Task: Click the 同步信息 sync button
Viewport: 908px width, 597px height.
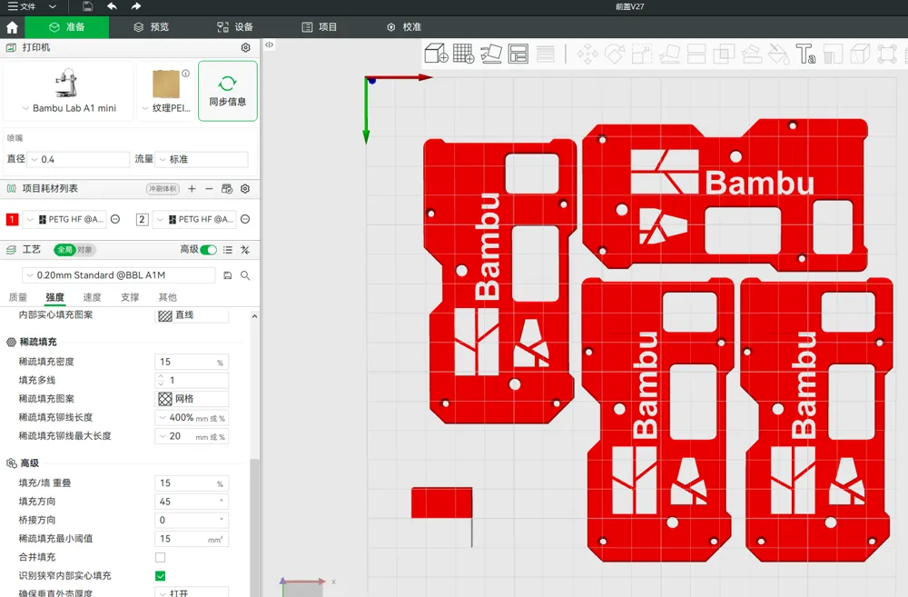Action: (228, 91)
